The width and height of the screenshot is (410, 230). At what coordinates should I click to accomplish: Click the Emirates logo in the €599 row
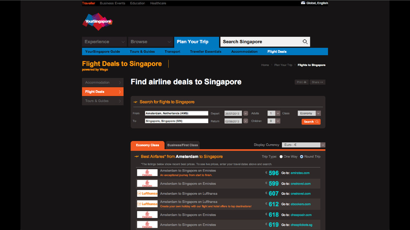147,184
